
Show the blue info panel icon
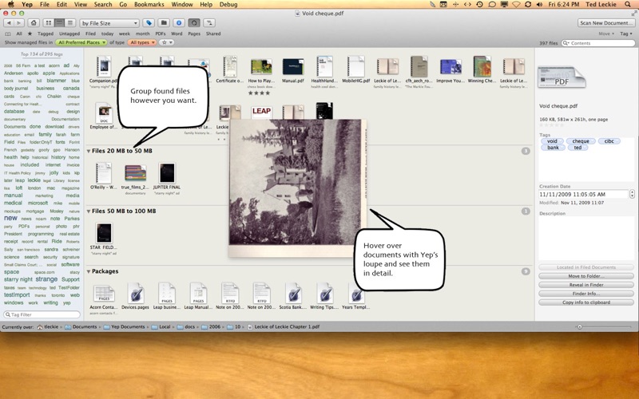pos(179,22)
